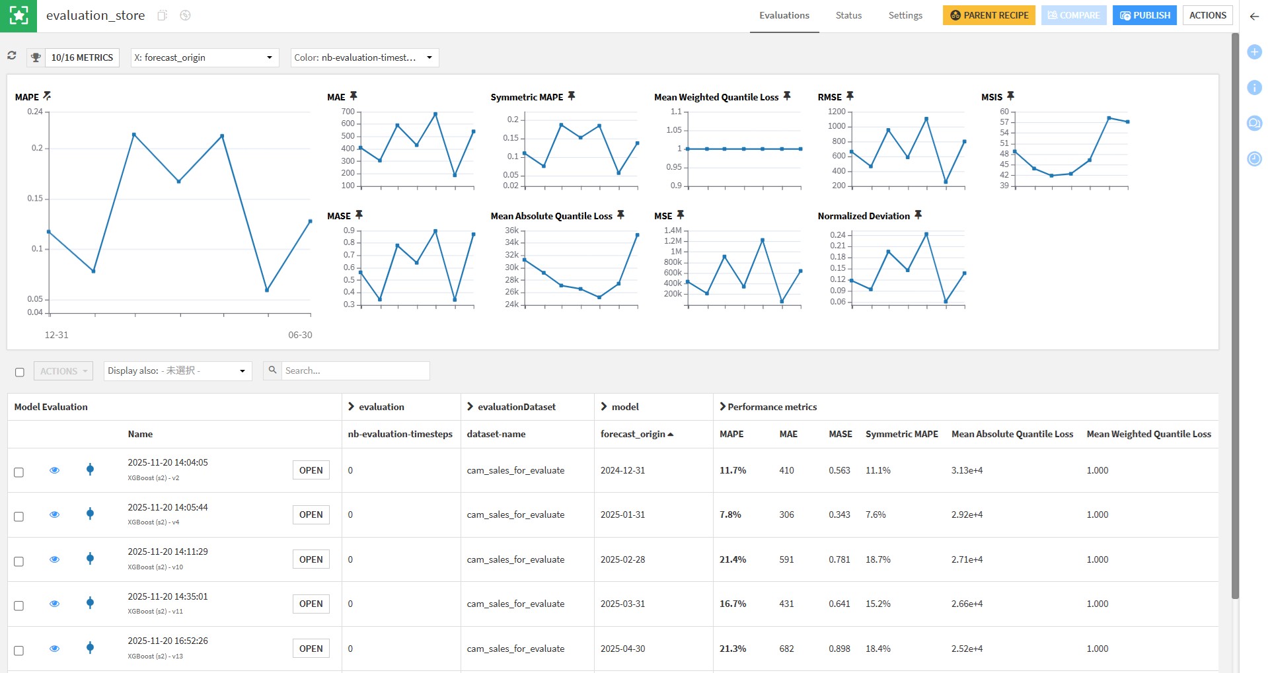Toggle eye visibility for 2025-11-20 14:05:44 row
Screen dimensions: 1268x673
(x=55, y=514)
